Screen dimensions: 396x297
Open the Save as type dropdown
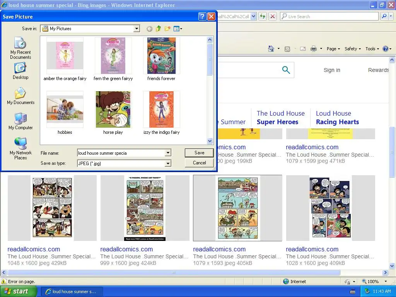point(168,164)
